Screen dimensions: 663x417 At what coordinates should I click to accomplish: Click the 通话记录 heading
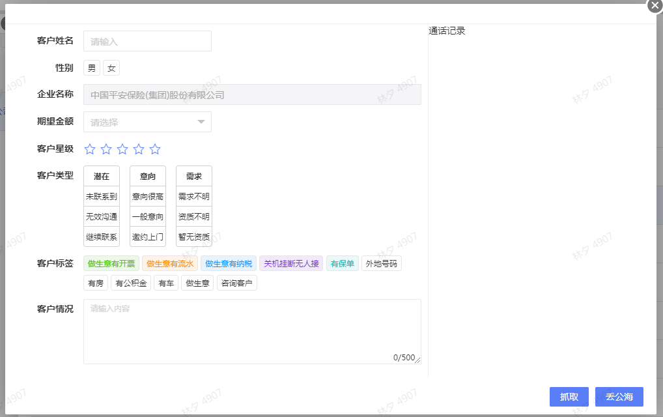(x=447, y=31)
